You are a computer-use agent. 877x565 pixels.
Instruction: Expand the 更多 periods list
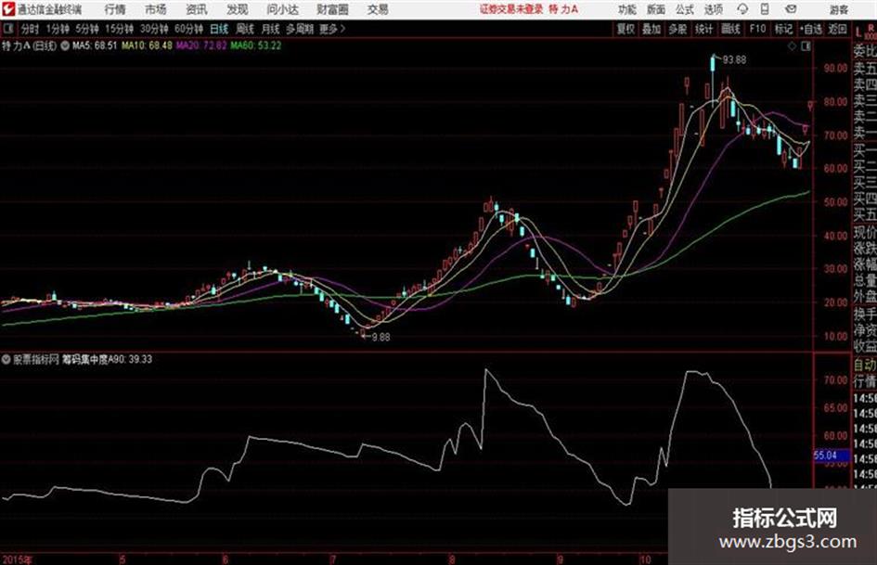coord(332,29)
